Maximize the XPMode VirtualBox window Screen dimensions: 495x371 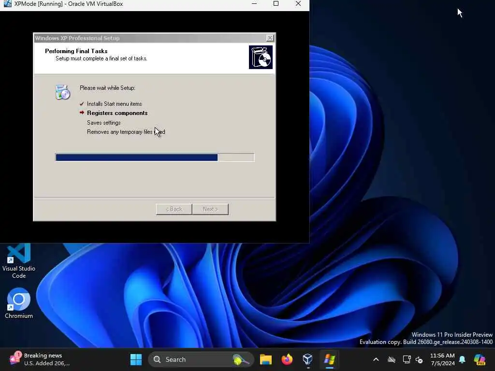click(276, 3)
